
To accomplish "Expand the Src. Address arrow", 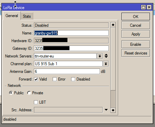I will [x=106, y=110].
